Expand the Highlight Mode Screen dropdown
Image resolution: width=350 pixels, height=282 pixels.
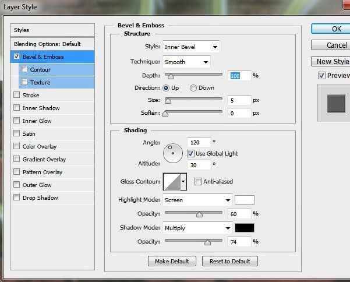click(x=198, y=200)
